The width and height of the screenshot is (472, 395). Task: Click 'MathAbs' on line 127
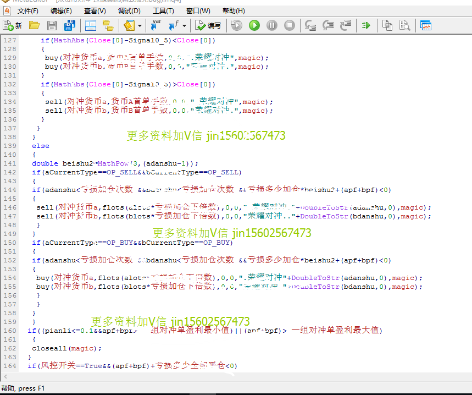pos(69,40)
